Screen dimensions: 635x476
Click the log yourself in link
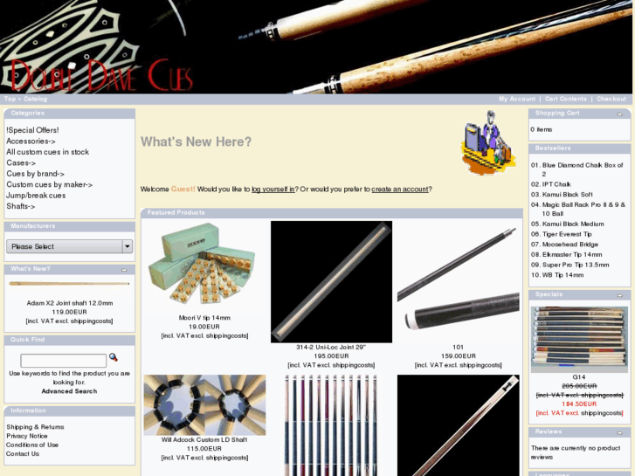pos(273,190)
